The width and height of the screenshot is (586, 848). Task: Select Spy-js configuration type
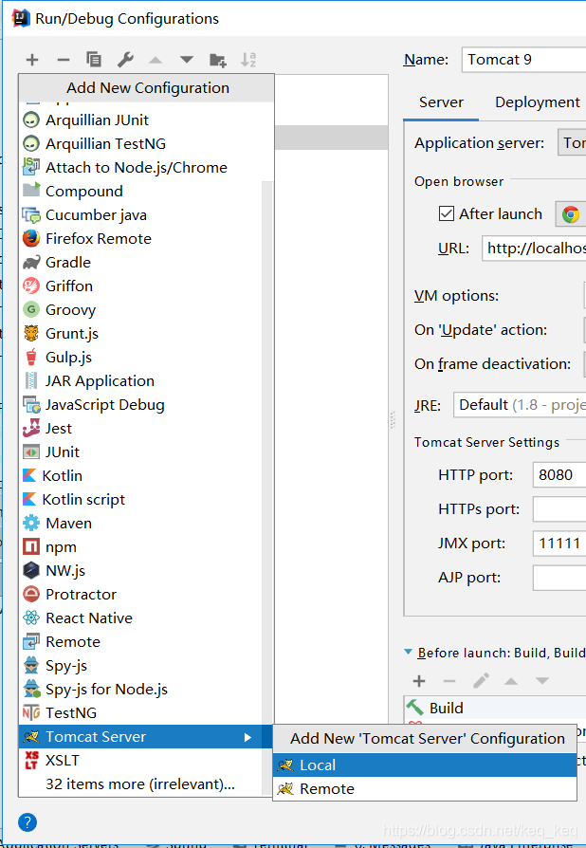140,666
